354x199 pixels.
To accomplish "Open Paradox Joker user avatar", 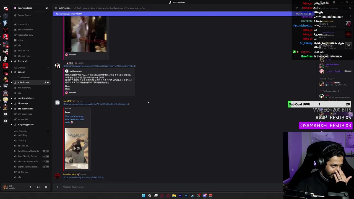I will [57, 176].
